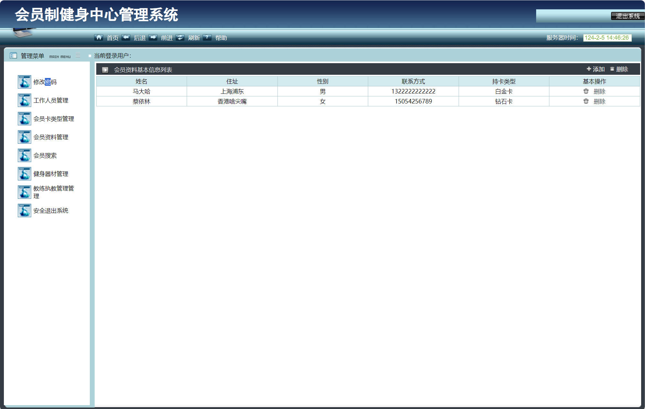This screenshot has width=645, height=409.
Task: Click the home icon beside 首页
Action: (99, 37)
